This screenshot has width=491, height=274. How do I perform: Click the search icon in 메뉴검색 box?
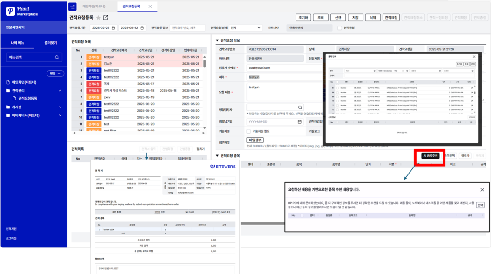coord(57,57)
